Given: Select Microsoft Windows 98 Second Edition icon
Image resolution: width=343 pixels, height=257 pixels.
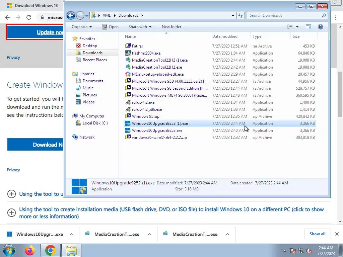Looking at the screenshot, I should (x=128, y=88).
